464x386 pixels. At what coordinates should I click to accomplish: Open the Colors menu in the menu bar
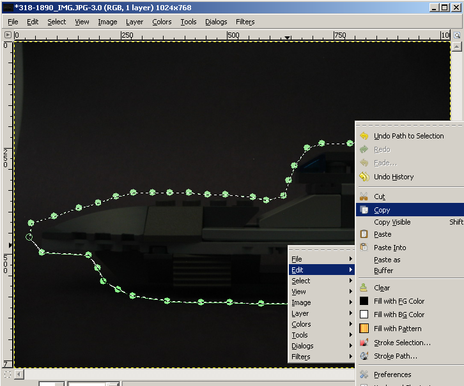[162, 22]
